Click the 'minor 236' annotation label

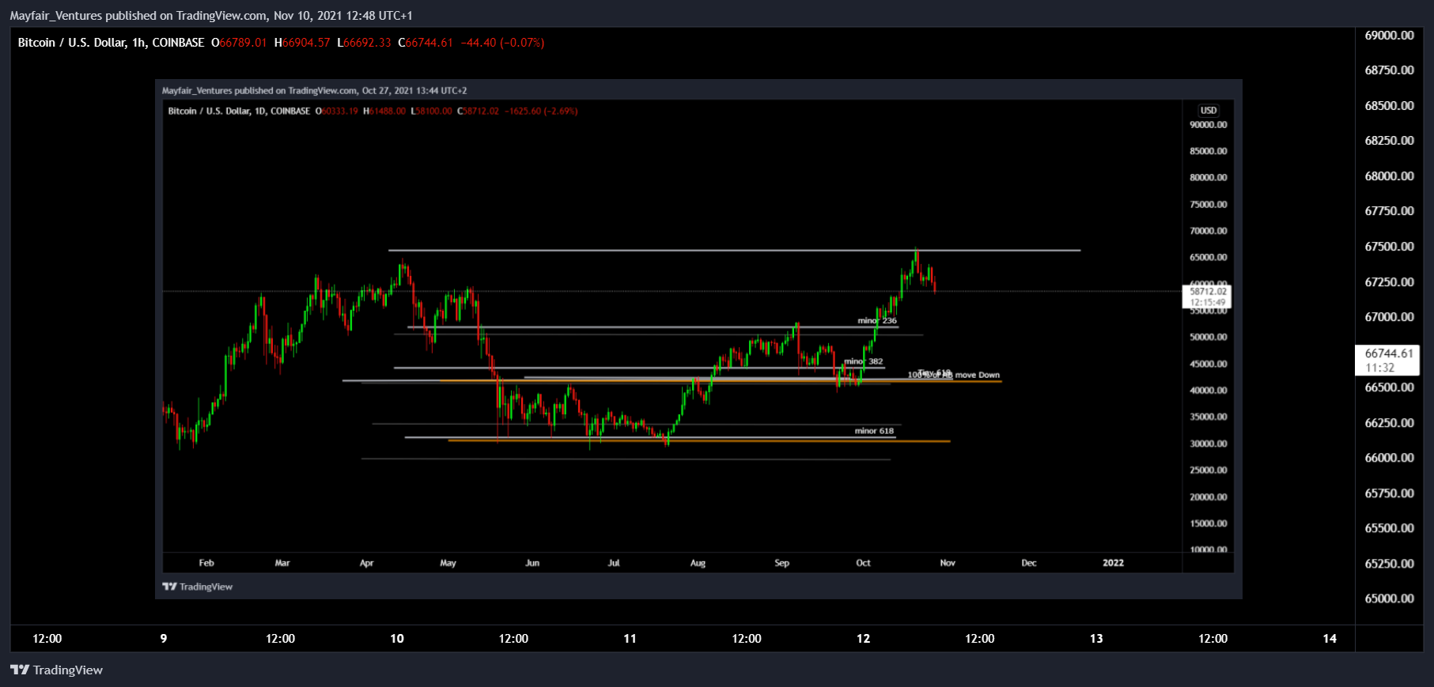click(x=877, y=321)
